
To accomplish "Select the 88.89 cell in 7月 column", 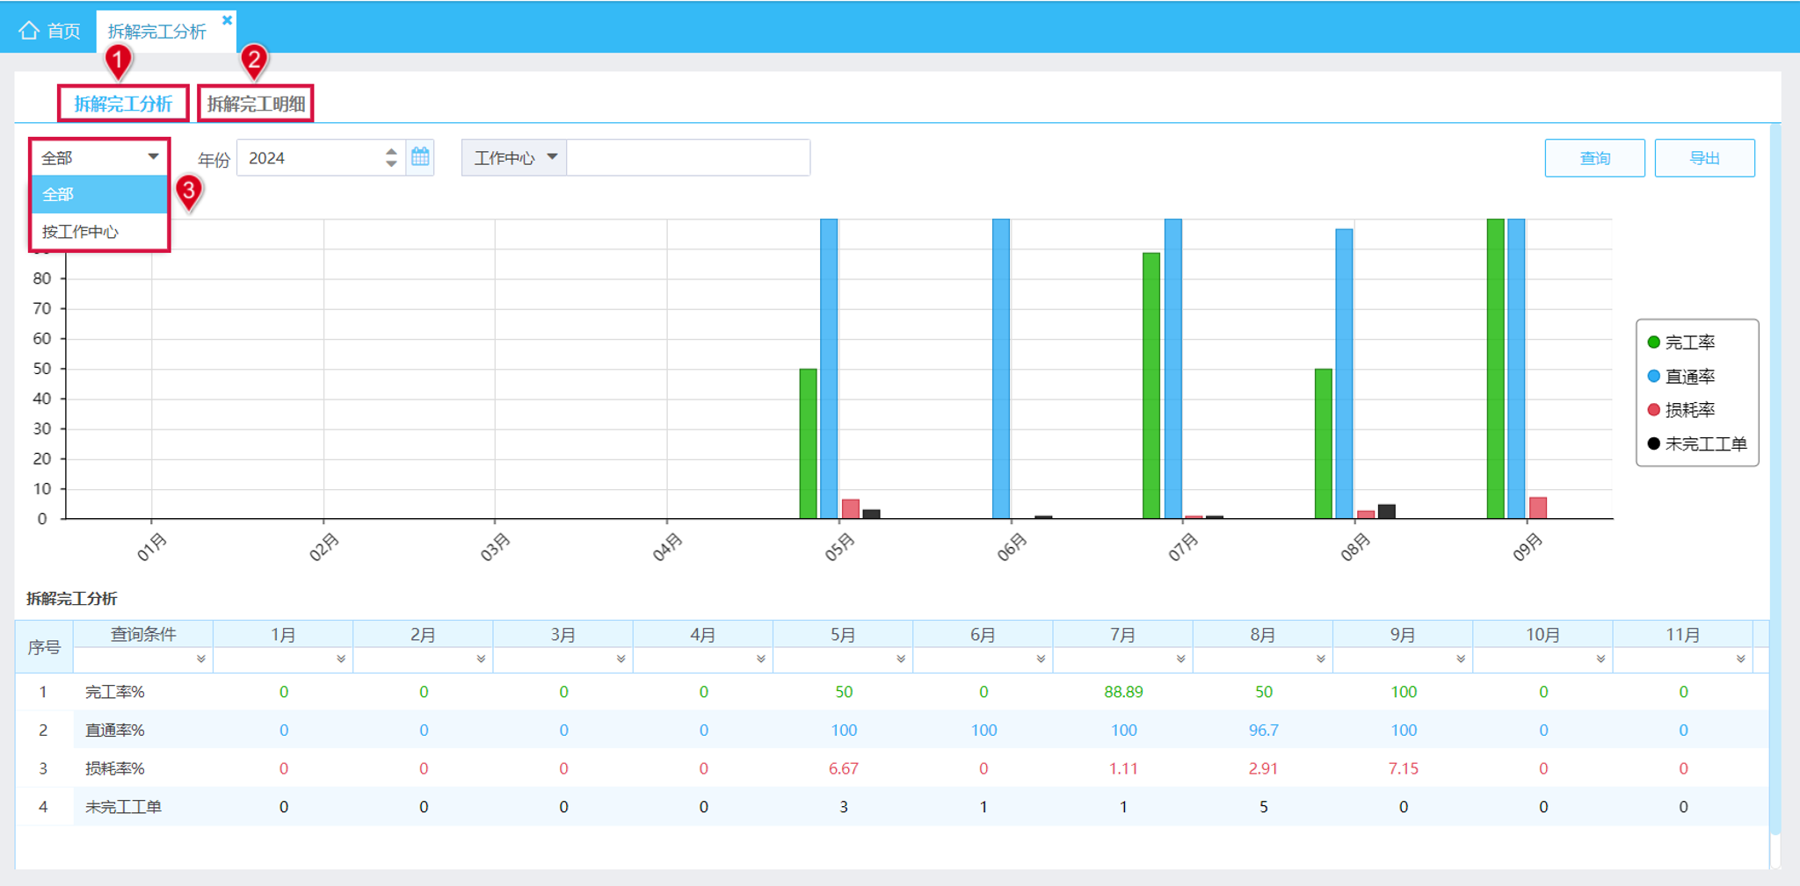I will click(x=1123, y=692).
